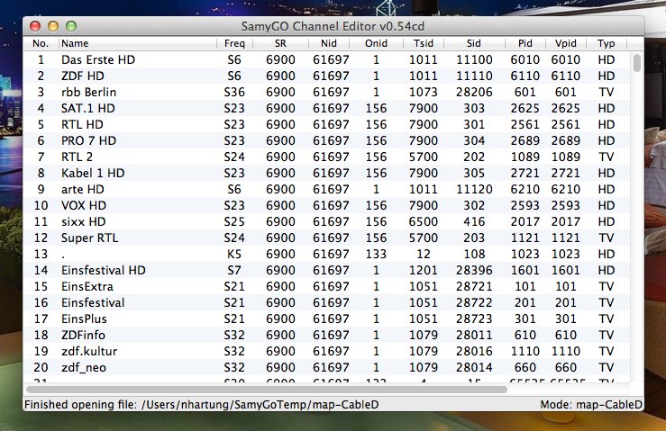Click Pid value 1089
The image size is (666, 431).
pos(525,157)
